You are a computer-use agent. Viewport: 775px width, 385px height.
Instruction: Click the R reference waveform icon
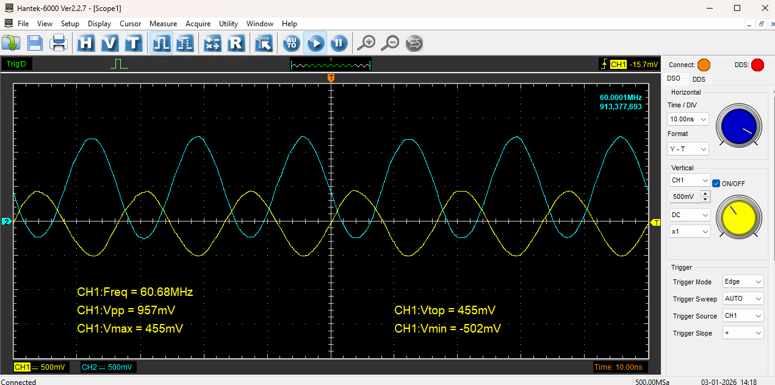pyautogui.click(x=236, y=43)
